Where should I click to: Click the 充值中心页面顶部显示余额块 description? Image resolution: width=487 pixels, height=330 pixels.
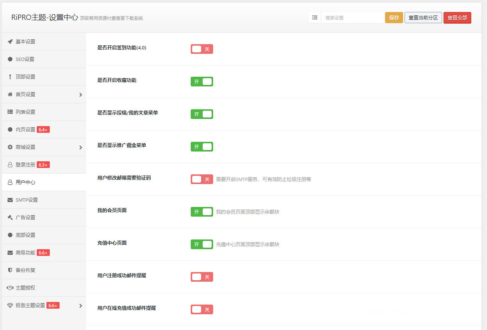(x=248, y=244)
